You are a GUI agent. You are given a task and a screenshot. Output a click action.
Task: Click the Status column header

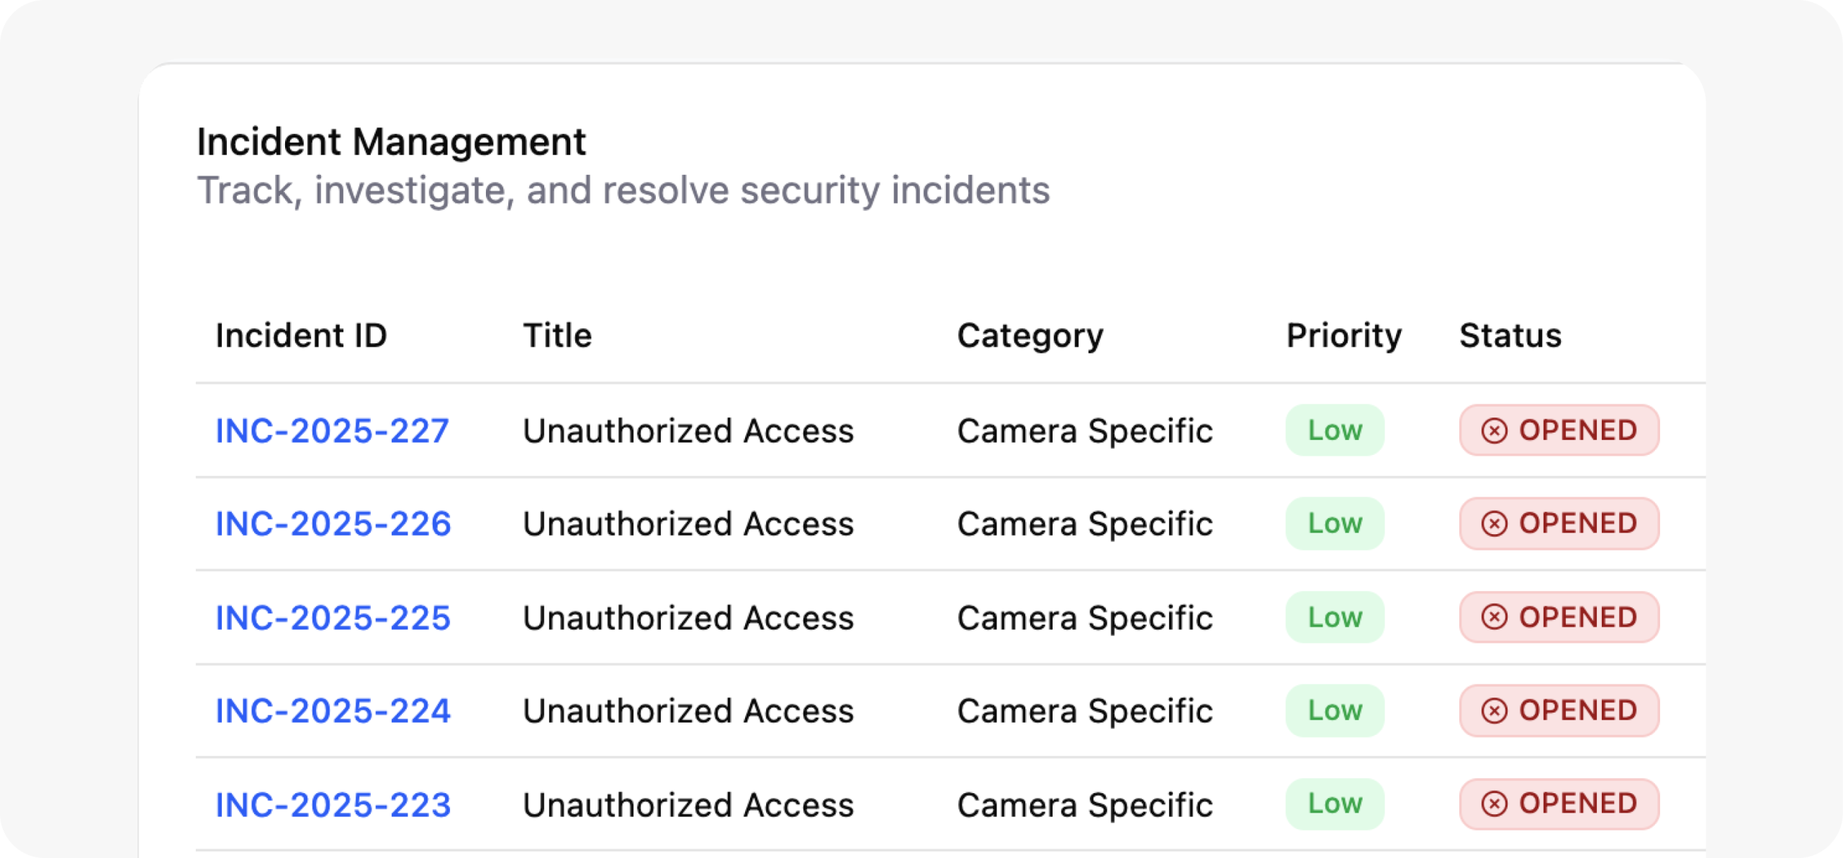click(x=1510, y=335)
